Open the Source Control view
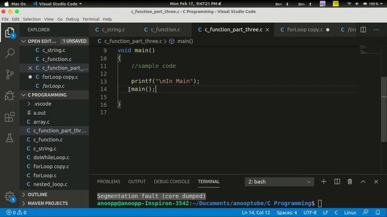The image size is (387, 217). [10, 74]
